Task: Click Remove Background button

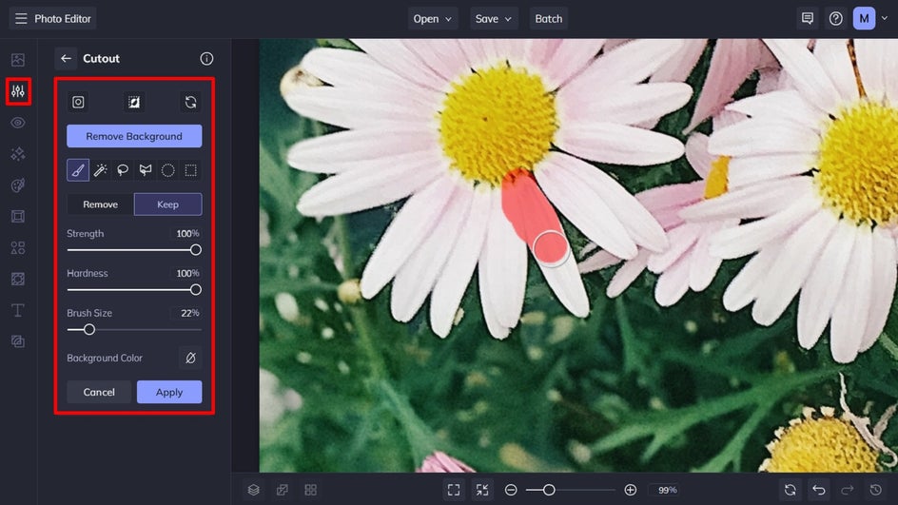Action: pos(134,136)
